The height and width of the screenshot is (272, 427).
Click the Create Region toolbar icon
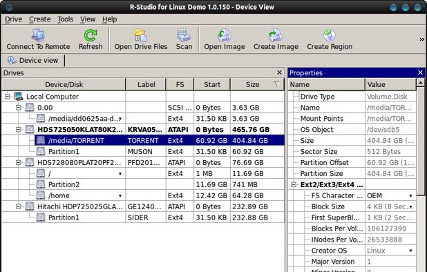pos(330,35)
